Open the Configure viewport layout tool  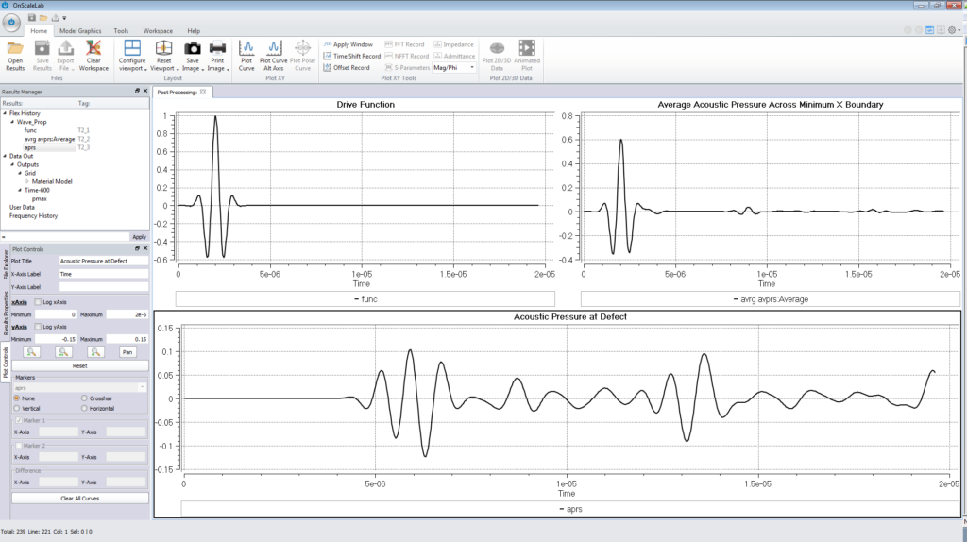click(x=132, y=56)
